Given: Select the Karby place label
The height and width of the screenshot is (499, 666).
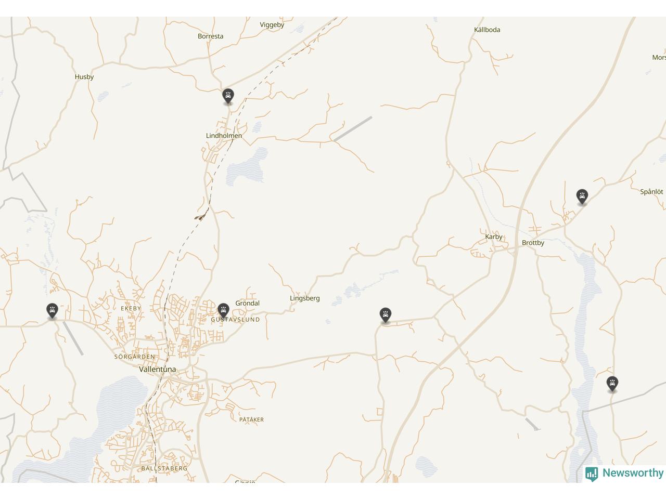Looking at the screenshot, I should click(494, 237).
